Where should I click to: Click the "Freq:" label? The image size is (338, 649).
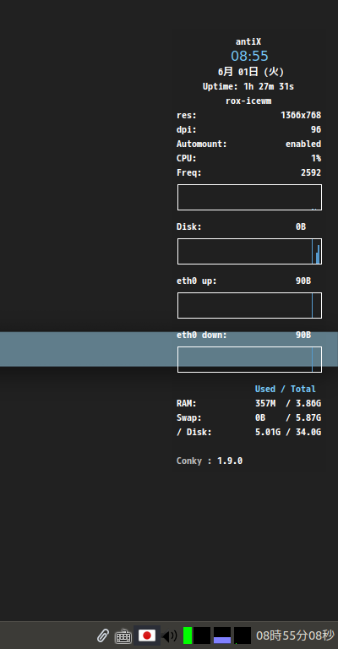(189, 172)
